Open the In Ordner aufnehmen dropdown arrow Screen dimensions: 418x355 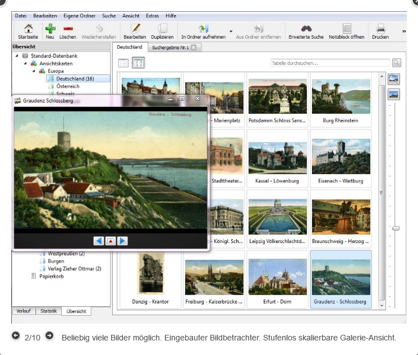coord(231,31)
